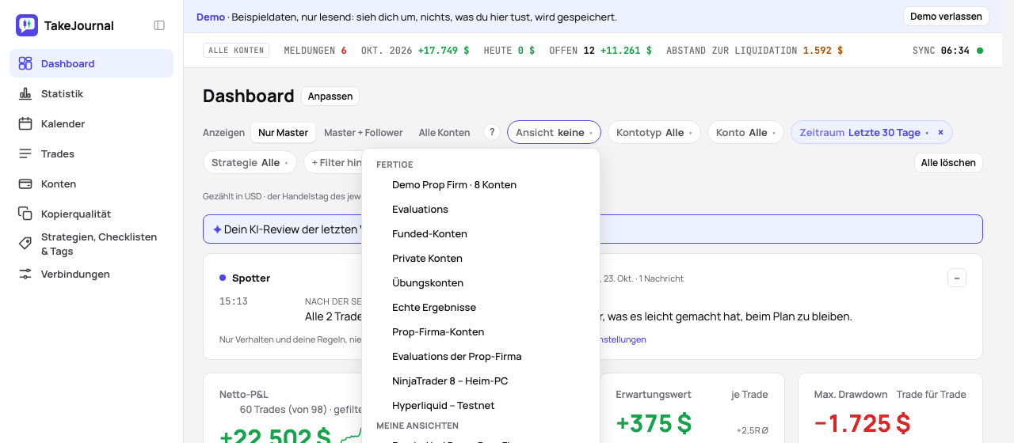Screen dimensions: 1014x443
Task: Click ABSTAND ZUR LIQUIDATION 1.592 $
Action: [x=754, y=50]
